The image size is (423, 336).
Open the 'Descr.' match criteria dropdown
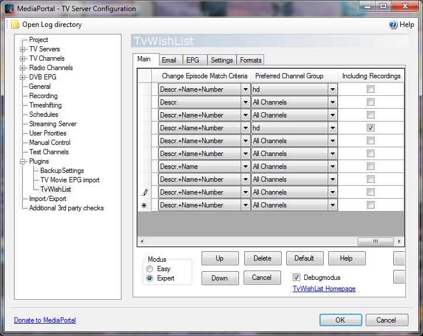pyautogui.click(x=245, y=102)
